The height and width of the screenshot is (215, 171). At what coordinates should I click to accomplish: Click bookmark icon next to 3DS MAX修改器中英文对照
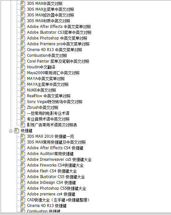pyautogui.click(x=23, y=15)
